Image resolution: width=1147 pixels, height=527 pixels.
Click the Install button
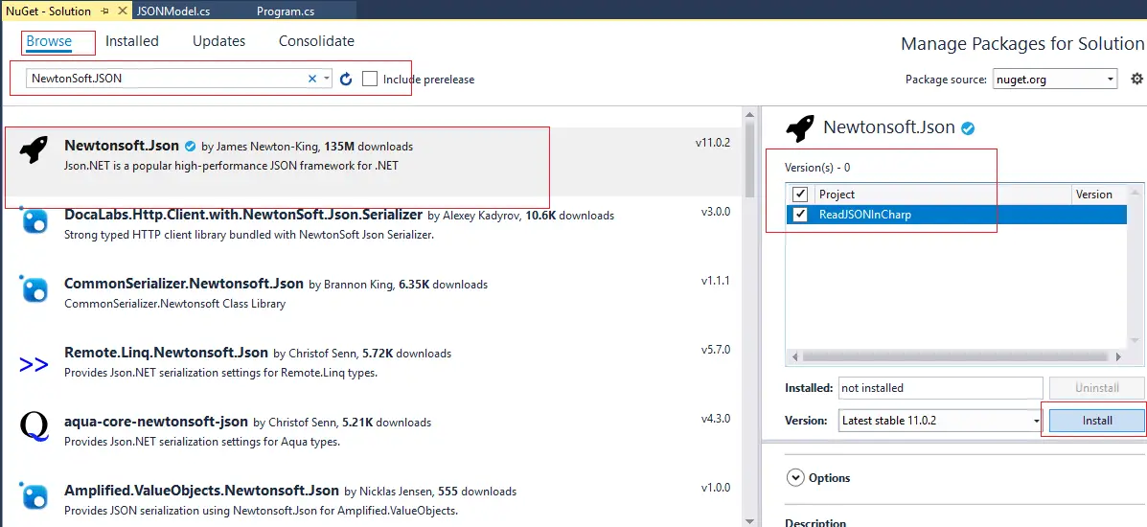click(x=1096, y=421)
